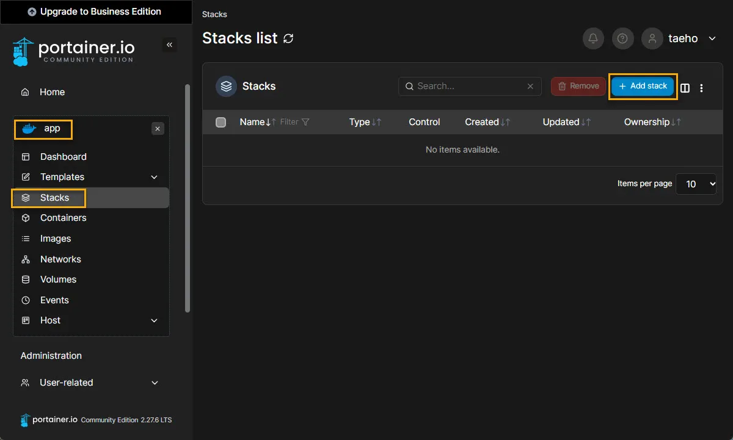
Task: Open the notifications bell icon
Action: 593,38
